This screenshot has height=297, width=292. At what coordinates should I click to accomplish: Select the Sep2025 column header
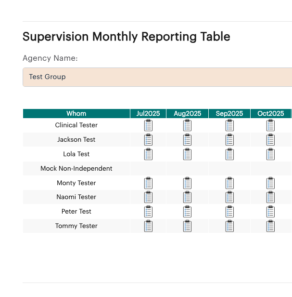click(229, 113)
